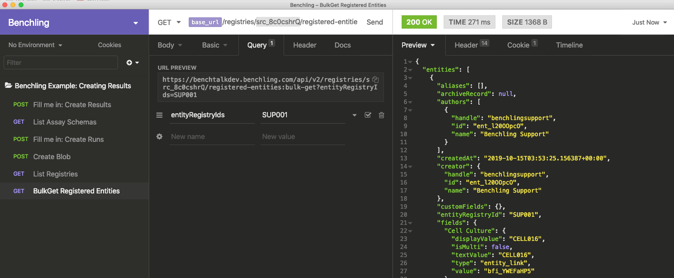Image resolution: width=674 pixels, height=278 pixels.
Task: Click the macOS green zoom window button
Action: coord(21,5)
